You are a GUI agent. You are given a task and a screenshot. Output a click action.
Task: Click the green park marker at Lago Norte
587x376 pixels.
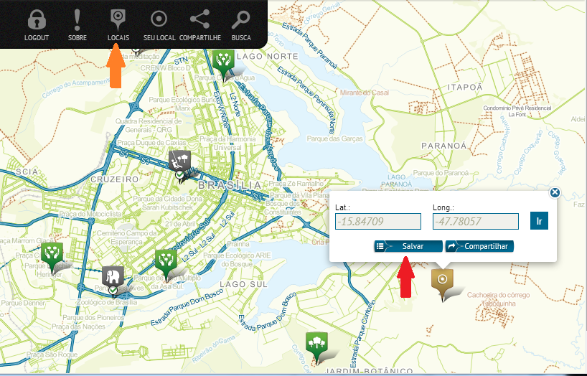(224, 61)
